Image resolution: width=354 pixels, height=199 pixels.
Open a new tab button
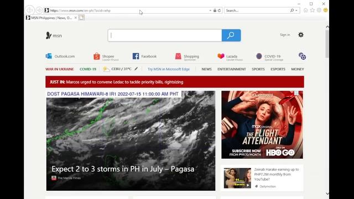[x=81, y=18]
